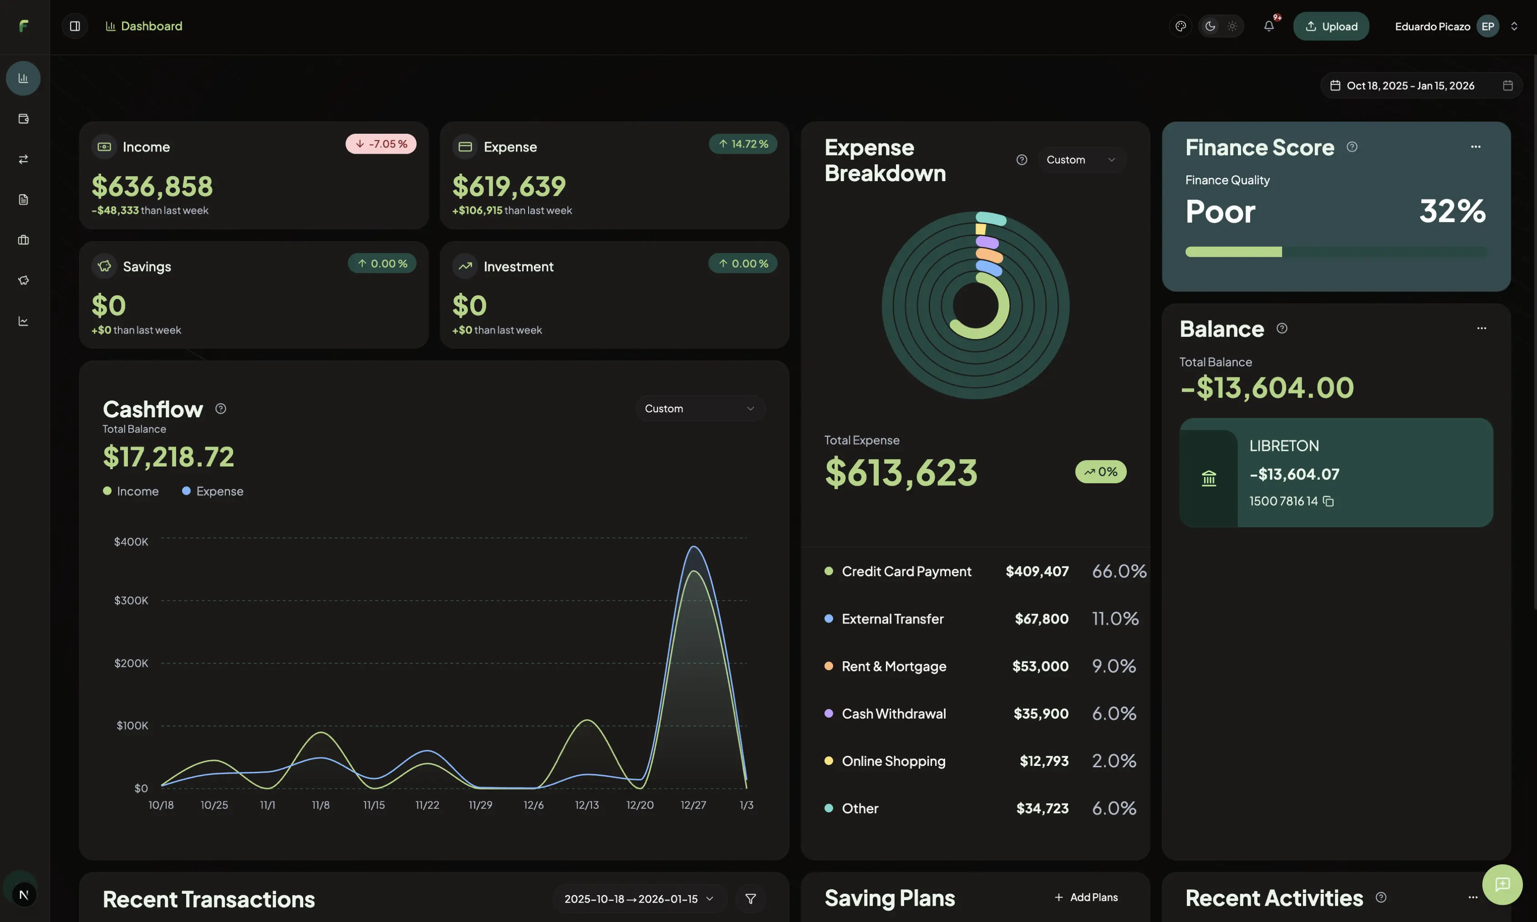Viewport: 1537px width, 922px height.
Task: Open the line chart sidebar icon
Action: coord(23,321)
